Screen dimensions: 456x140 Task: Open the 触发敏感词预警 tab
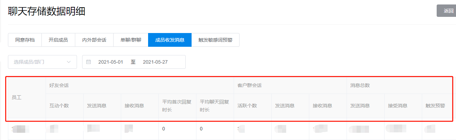(x=215, y=40)
